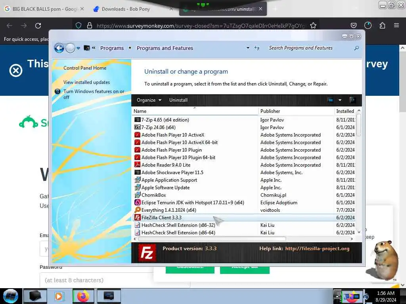This screenshot has height=304, width=406.
Task: Open media player taskbar icon
Action: pos(59,296)
